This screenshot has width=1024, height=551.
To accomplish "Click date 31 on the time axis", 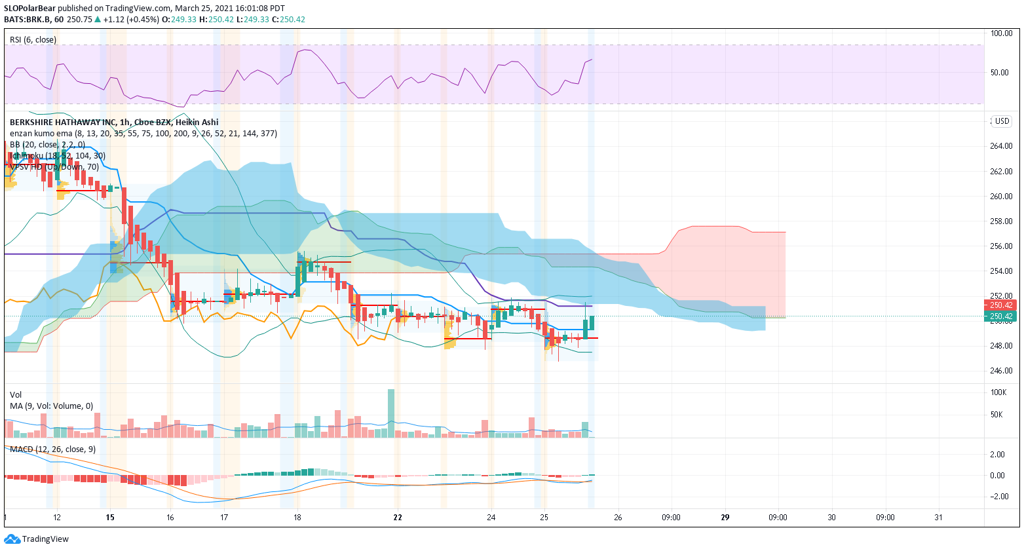I will tap(939, 518).
